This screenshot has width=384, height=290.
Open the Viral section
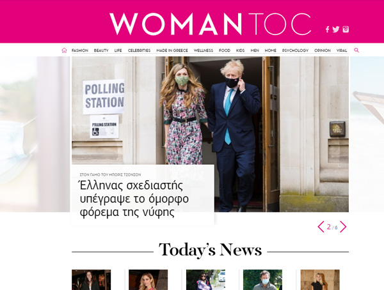(342, 50)
